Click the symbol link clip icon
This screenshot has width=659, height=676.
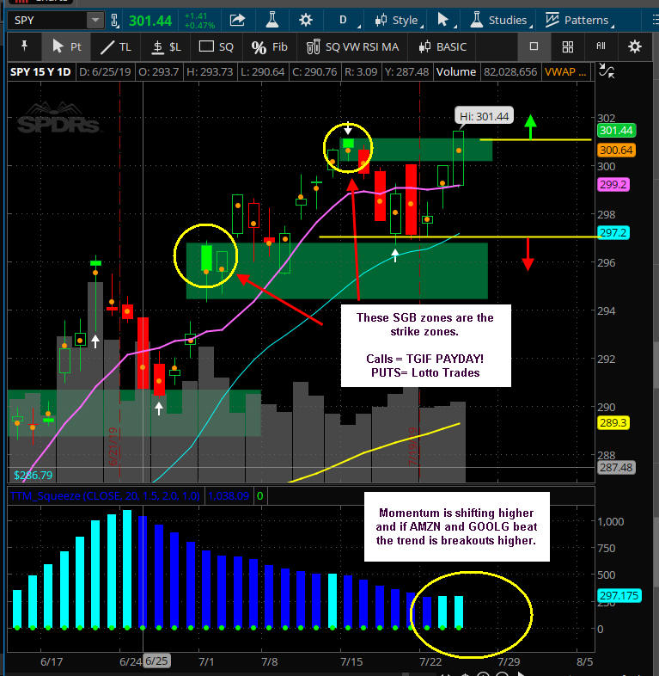coord(114,21)
